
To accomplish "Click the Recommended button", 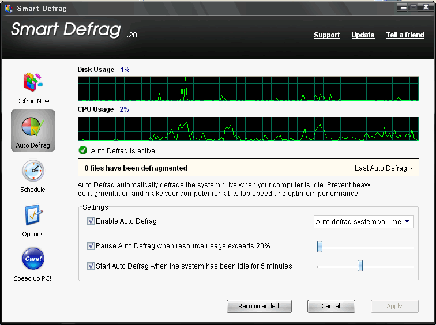I will (259, 306).
